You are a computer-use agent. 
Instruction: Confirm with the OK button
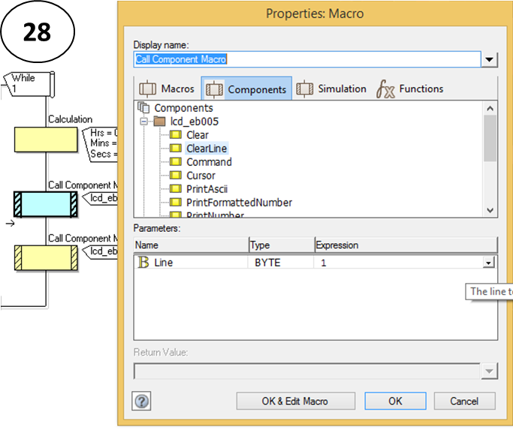pyautogui.click(x=395, y=401)
